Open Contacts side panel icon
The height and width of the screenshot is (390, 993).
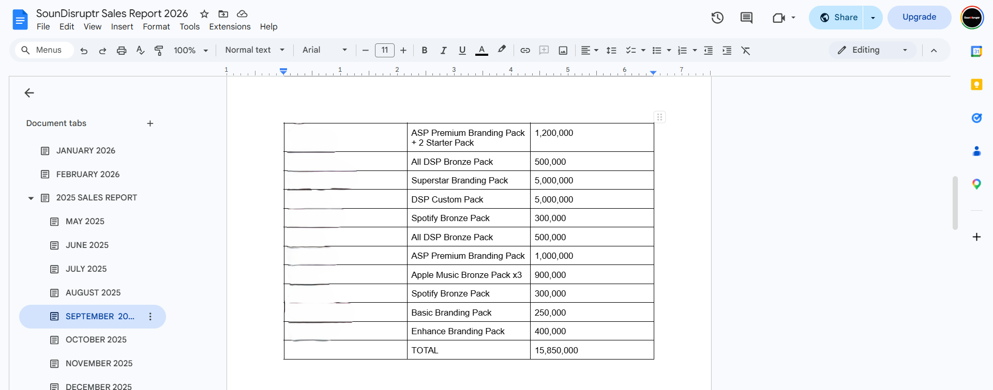pyautogui.click(x=976, y=151)
